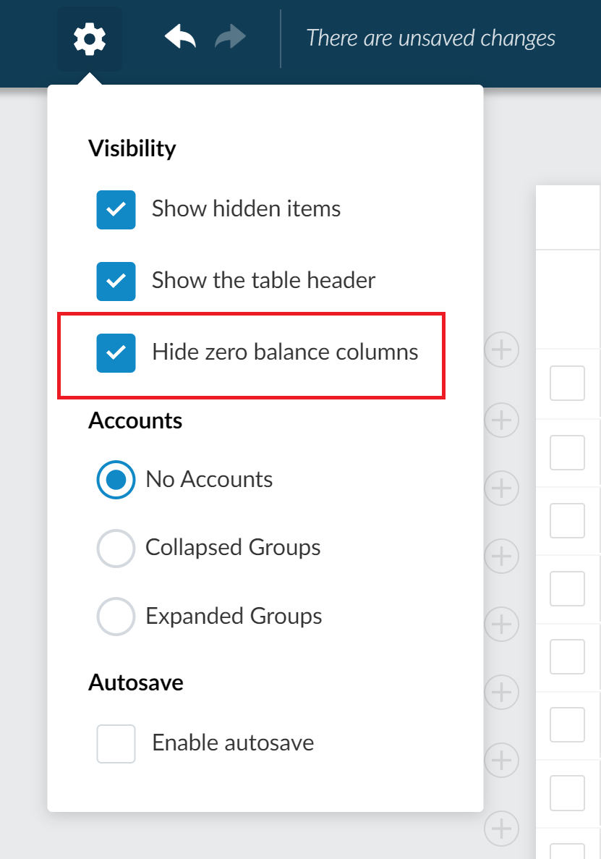
Task: Select the No Accounts radio option
Action: point(116,480)
